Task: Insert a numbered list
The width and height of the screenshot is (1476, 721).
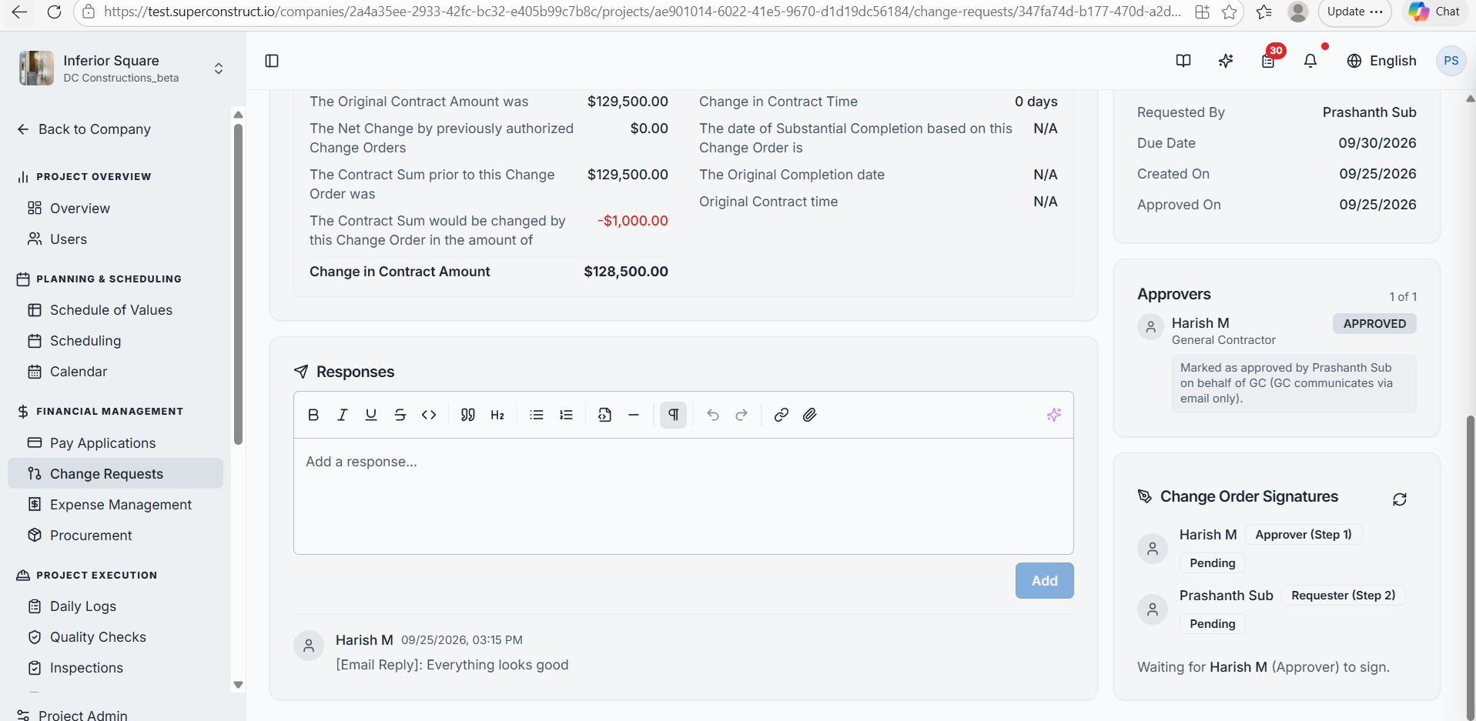Action: 566,415
